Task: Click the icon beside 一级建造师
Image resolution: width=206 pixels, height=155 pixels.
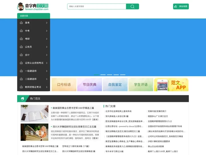Action: pyautogui.click(x=21, y=71)
